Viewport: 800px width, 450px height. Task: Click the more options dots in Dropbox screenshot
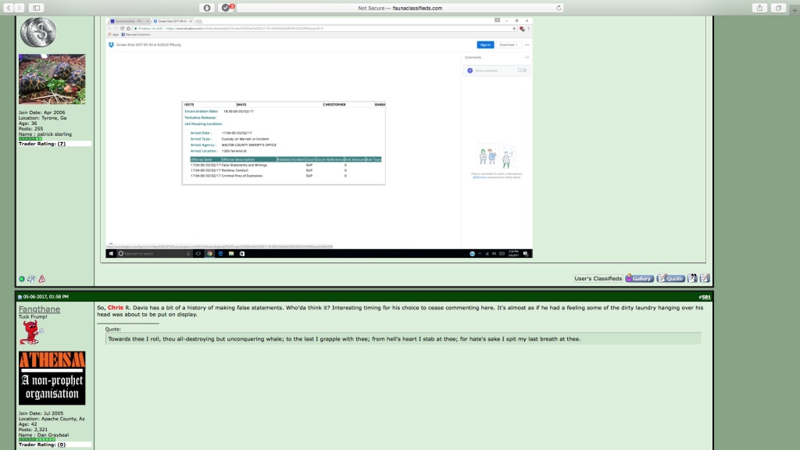[x=527, y=45]
